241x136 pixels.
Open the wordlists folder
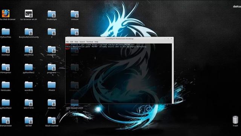point(29,85)
